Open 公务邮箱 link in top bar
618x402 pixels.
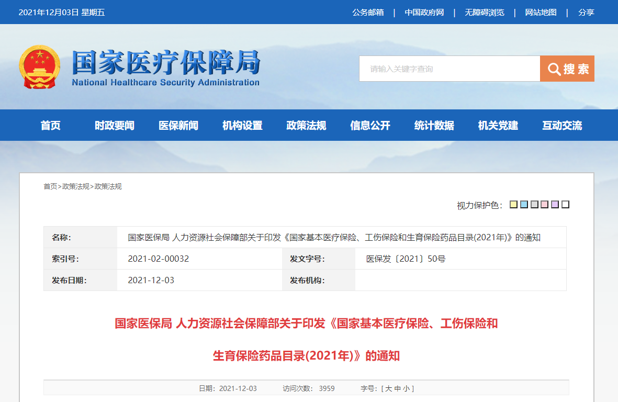pos(368,12)
